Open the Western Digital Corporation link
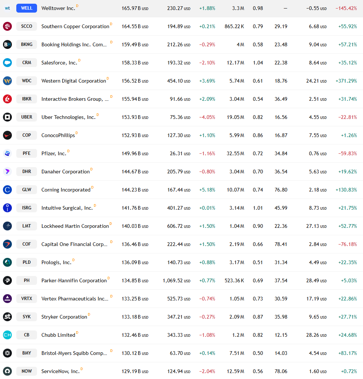Viewport: 363px width, 379px height. pos(74,81)
